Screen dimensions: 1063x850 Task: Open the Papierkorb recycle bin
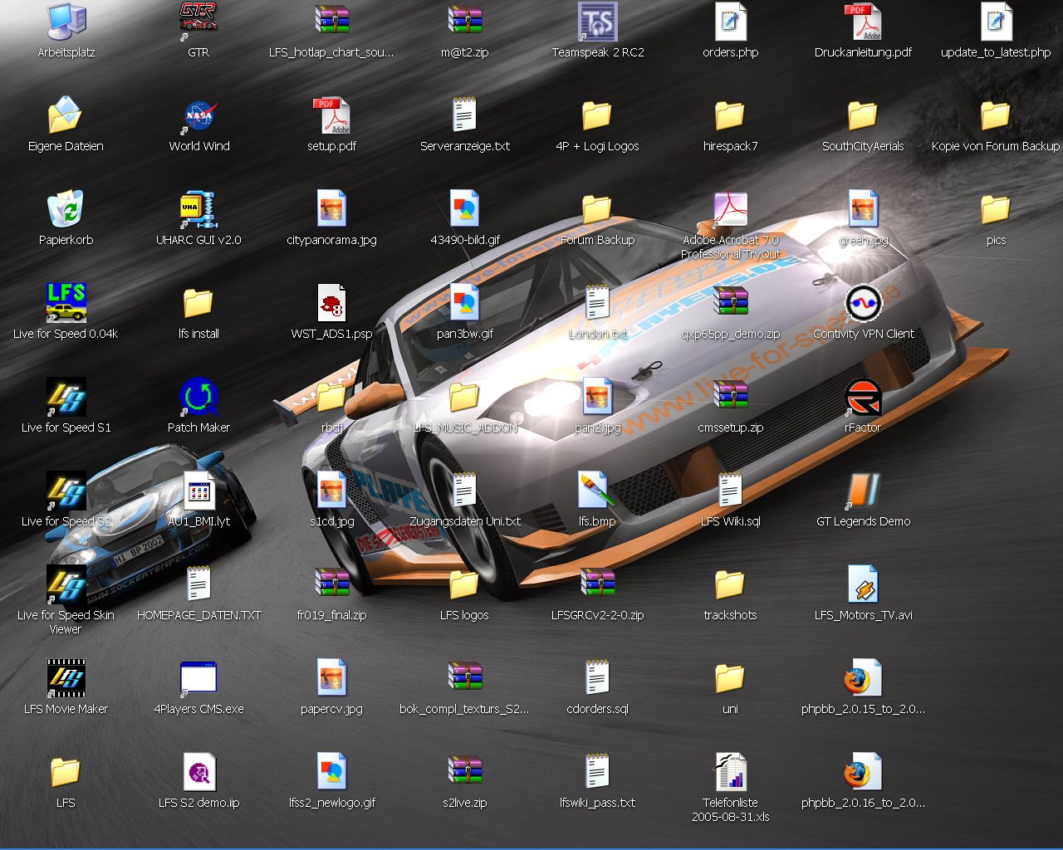tap(66, 210)
